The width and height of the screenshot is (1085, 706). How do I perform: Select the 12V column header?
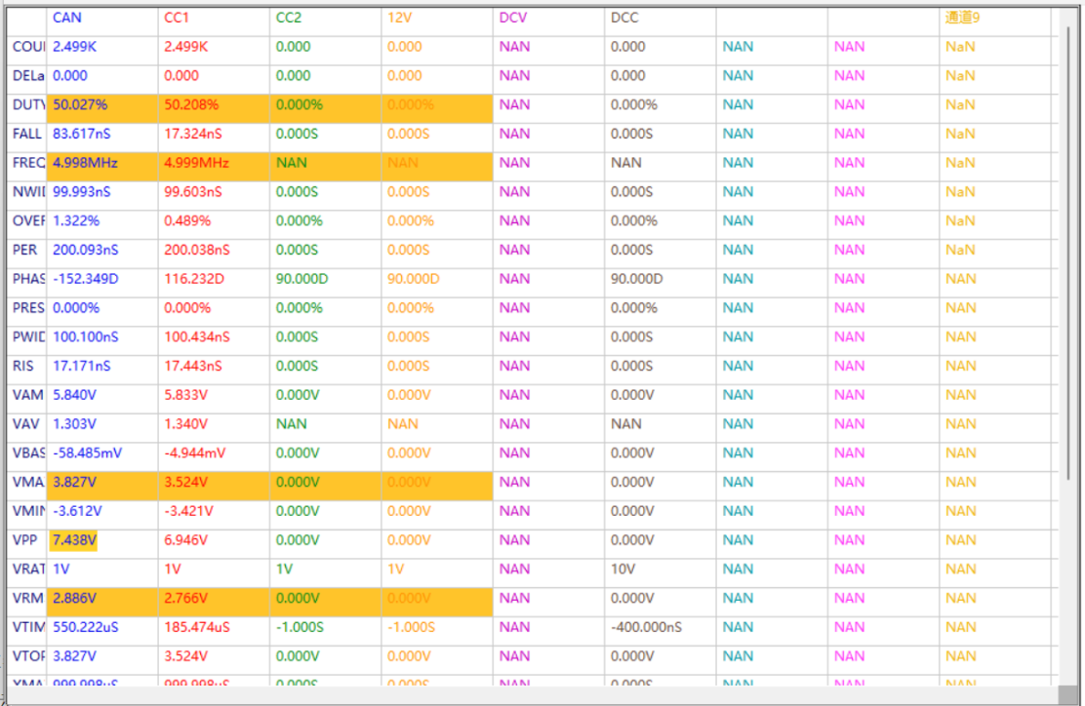pyautogui.click(x=399, y=18)
